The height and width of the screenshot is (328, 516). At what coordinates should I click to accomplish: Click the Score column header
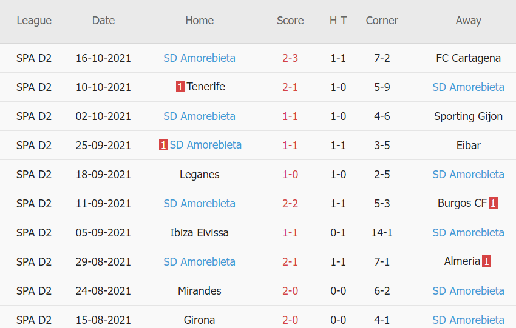pos(290,21)
